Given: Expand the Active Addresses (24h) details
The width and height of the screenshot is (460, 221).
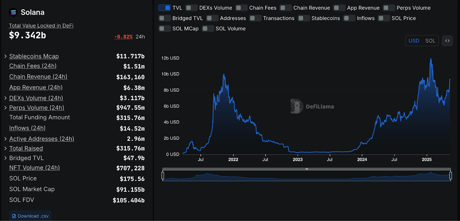Looking at the screenshot, I should pyautogui.click(x=5, y=139).
